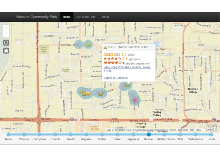Click the Yelp 3.5 star rating

112,55
